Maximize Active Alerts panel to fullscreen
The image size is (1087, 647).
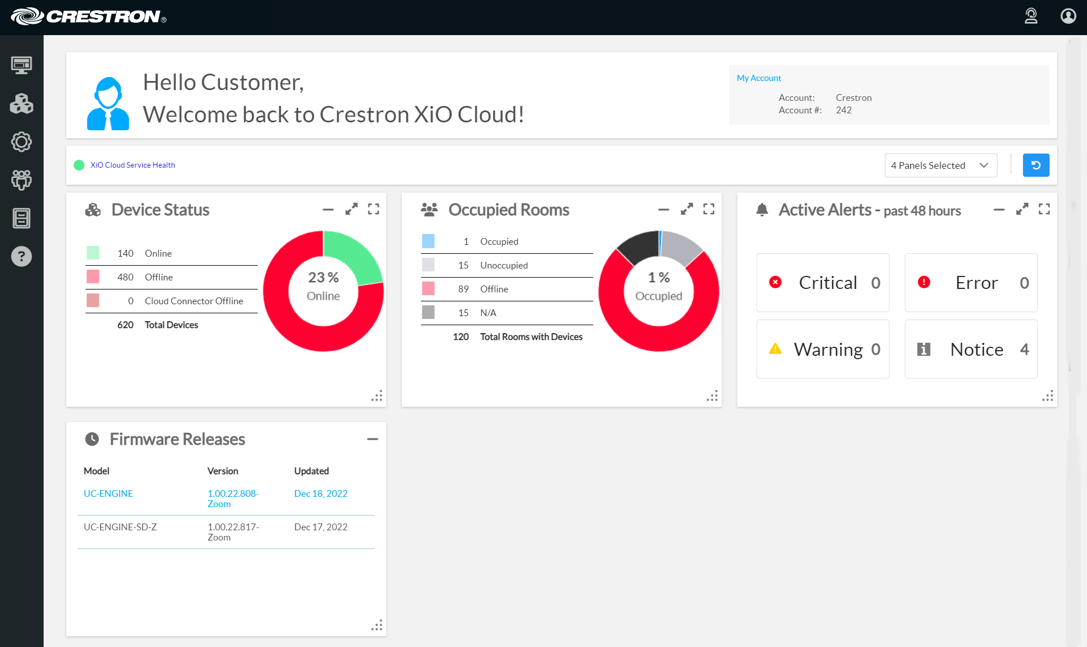(1044, 210)
